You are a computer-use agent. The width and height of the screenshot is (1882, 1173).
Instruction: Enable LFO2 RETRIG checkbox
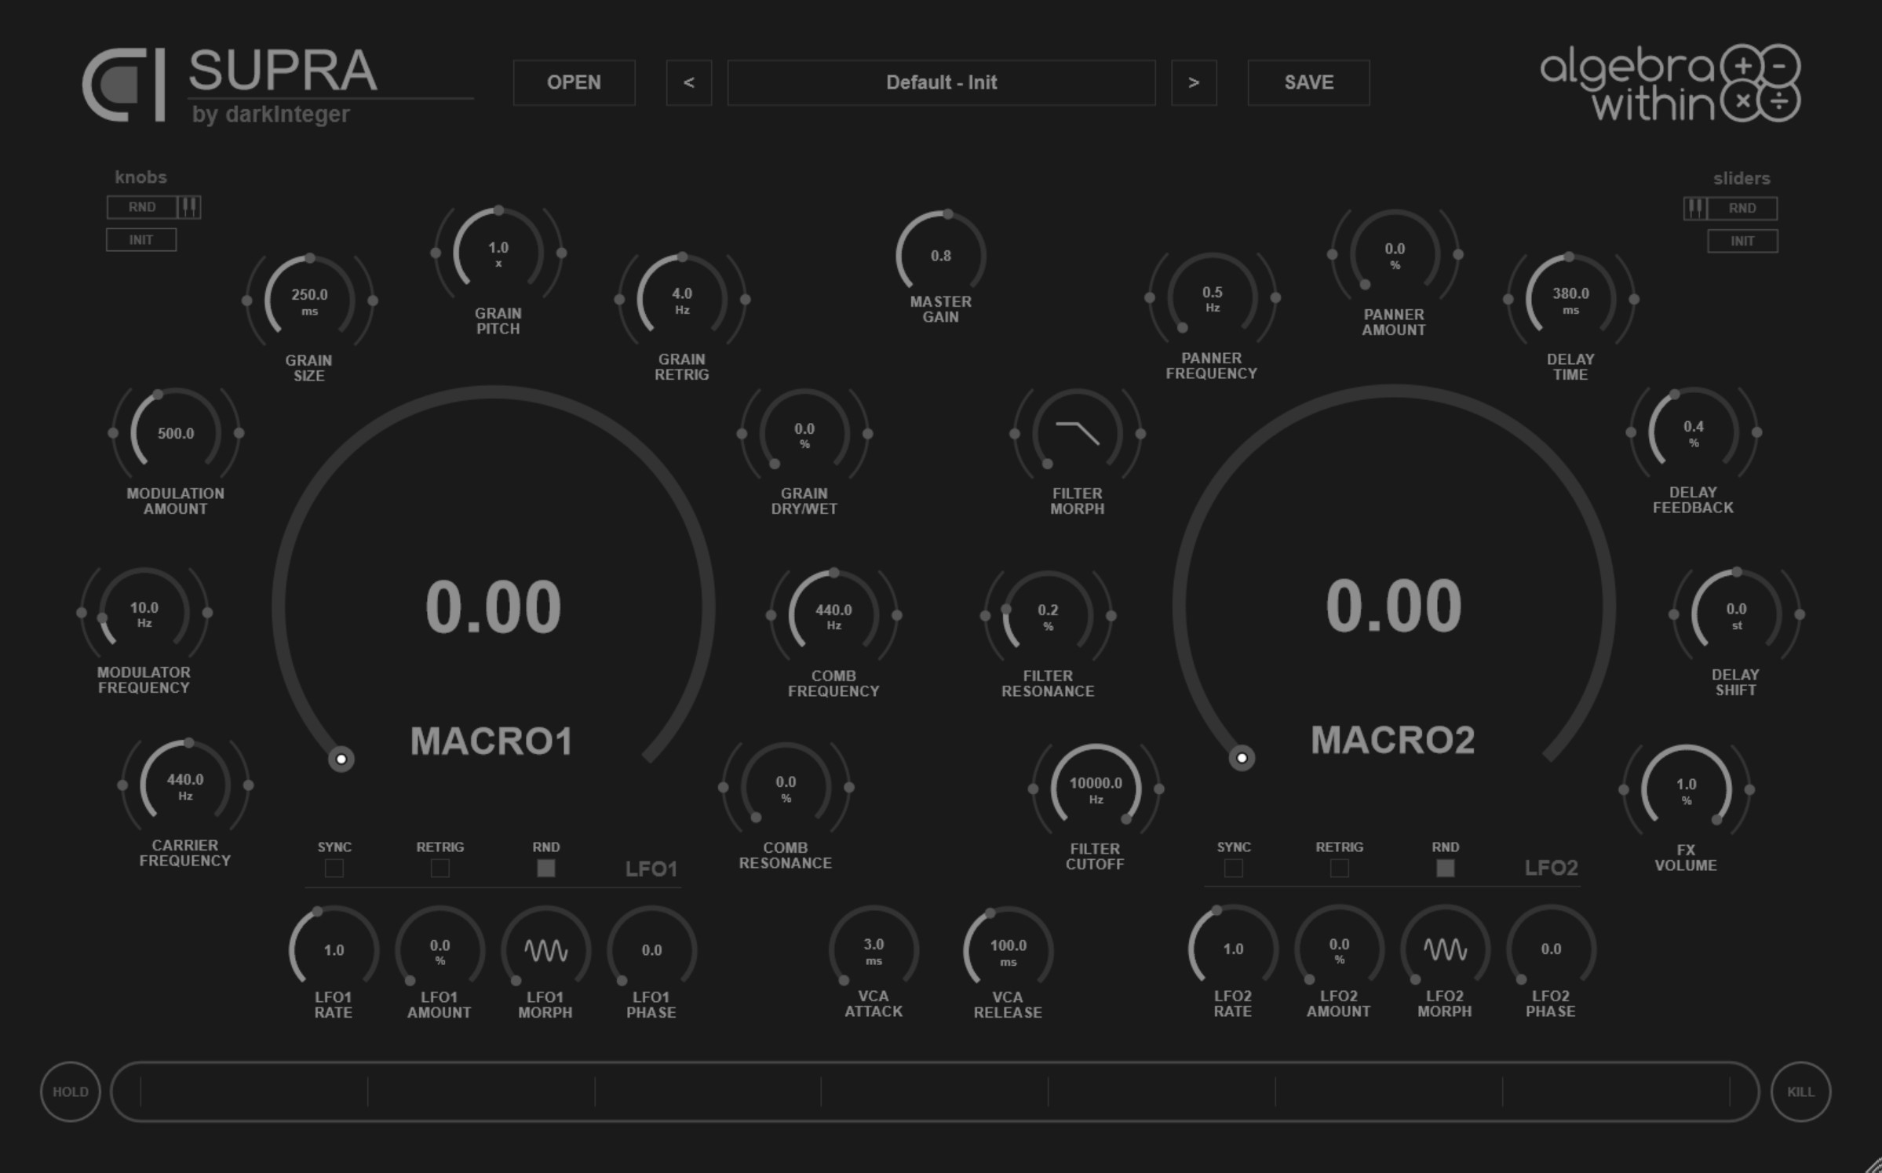pyautogui.click(x=1340, y=869)
